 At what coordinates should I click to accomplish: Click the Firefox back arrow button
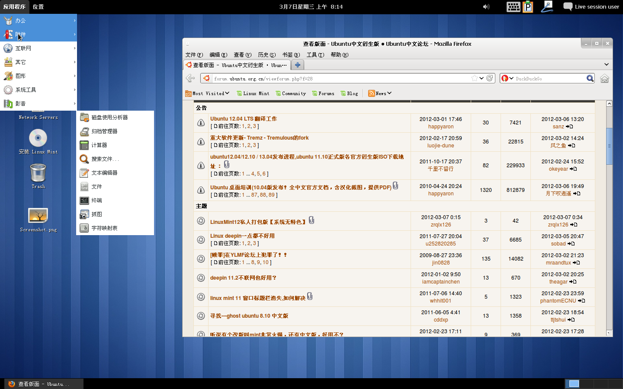(190, 78)
